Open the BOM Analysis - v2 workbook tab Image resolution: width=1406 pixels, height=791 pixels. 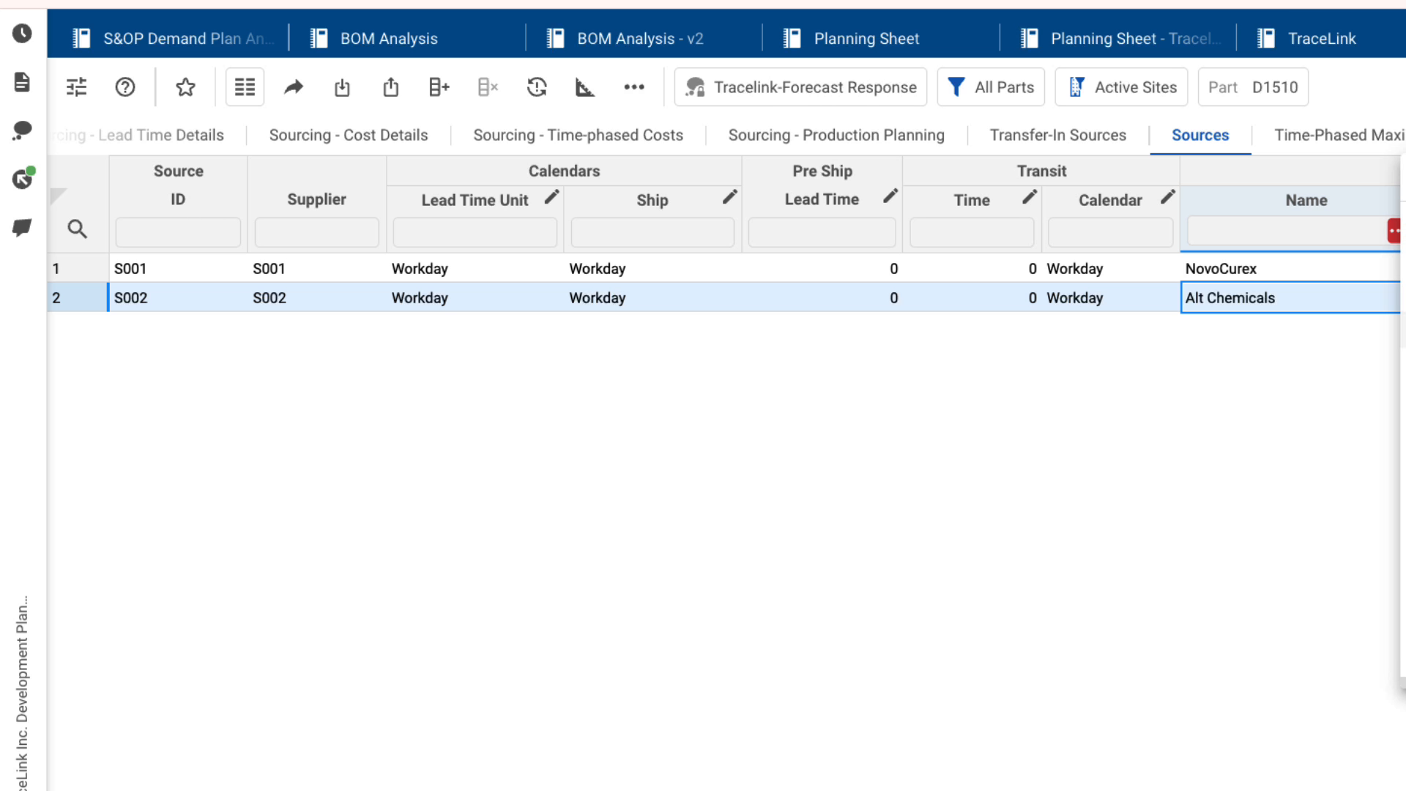tap(640, 38)
